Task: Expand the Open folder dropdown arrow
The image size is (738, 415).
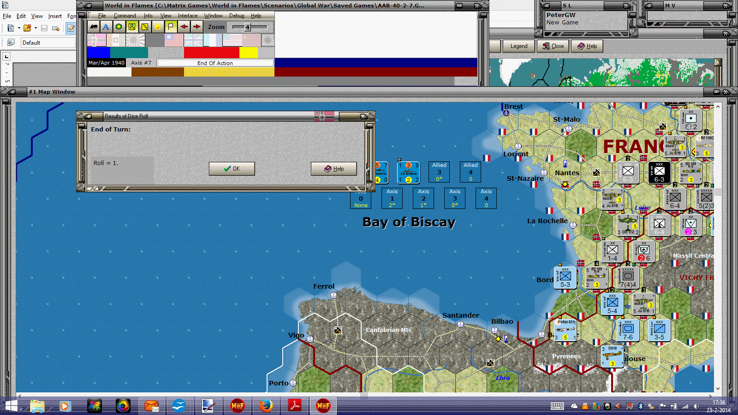Action: [x=36, y=28]
